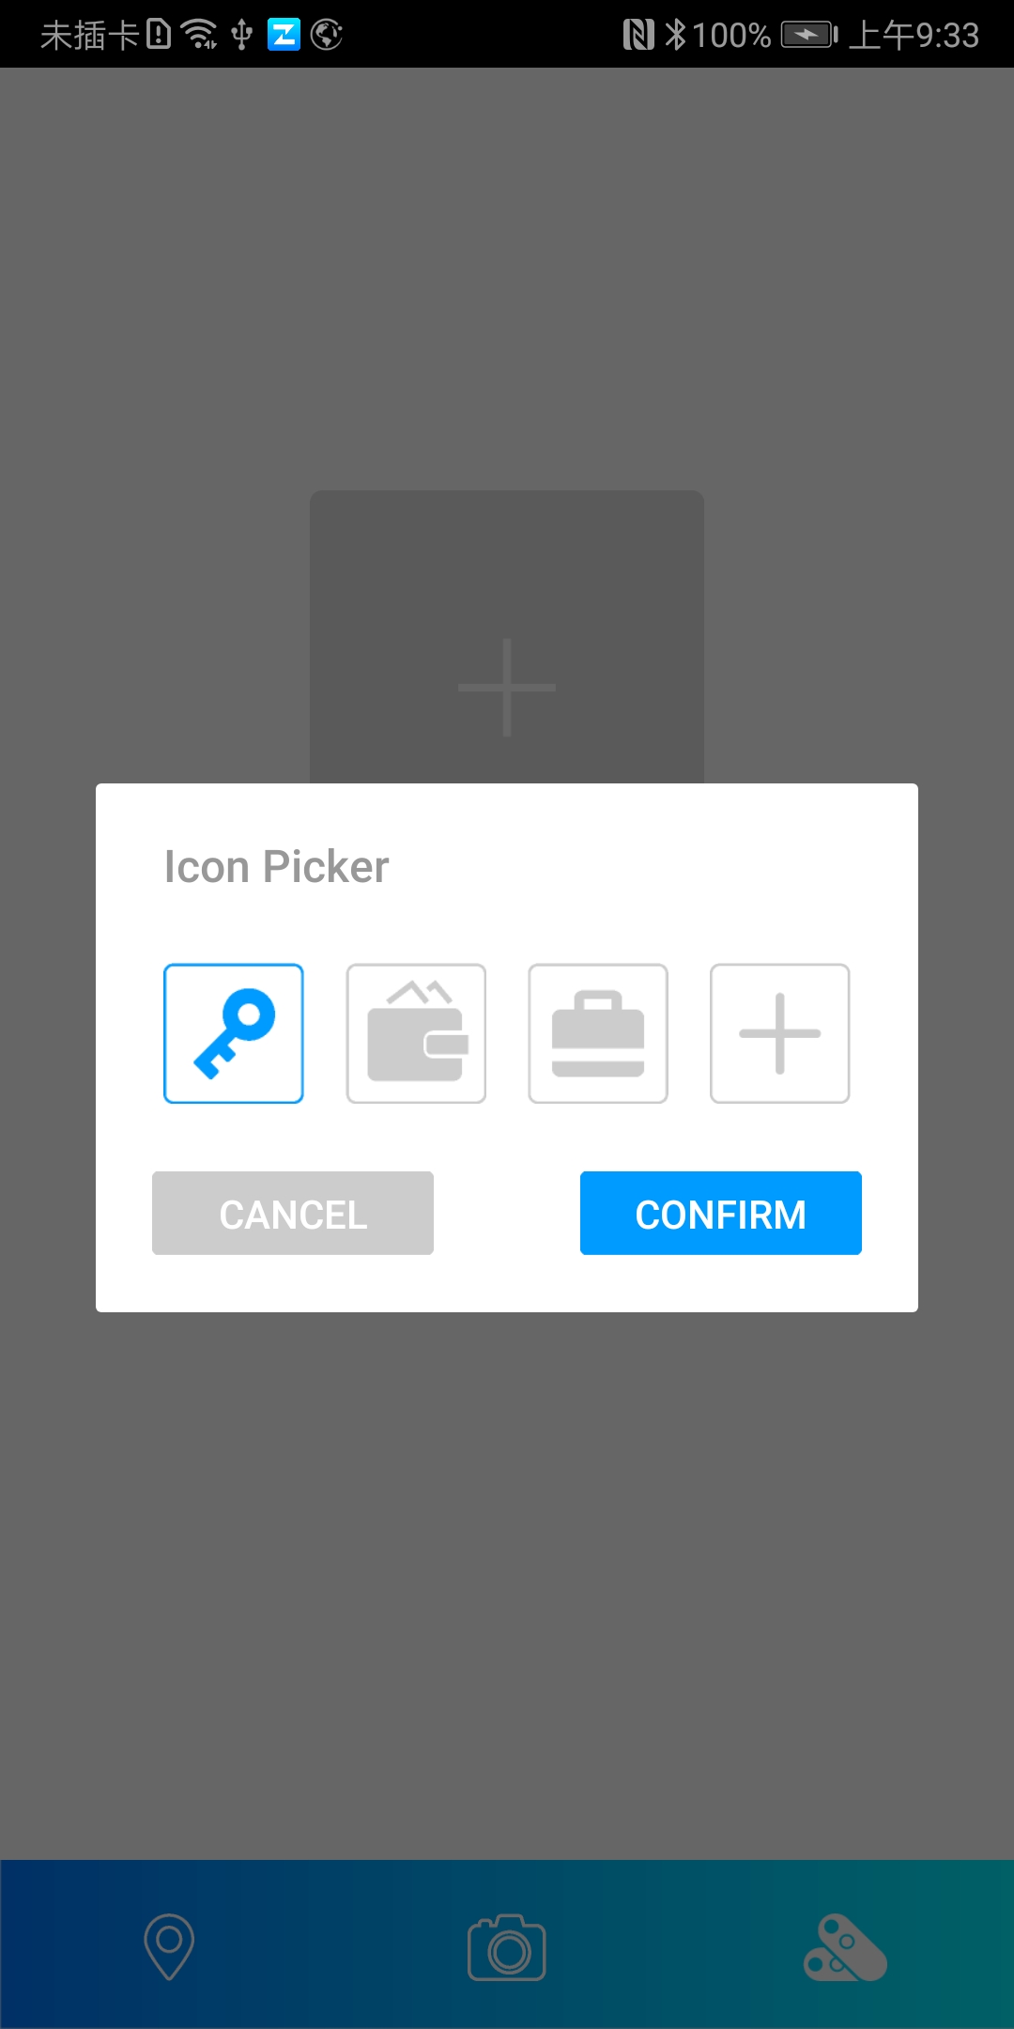1014x2029 pixels.
Task: Tap the battery indicator
Action: click(x=809, y=35)
